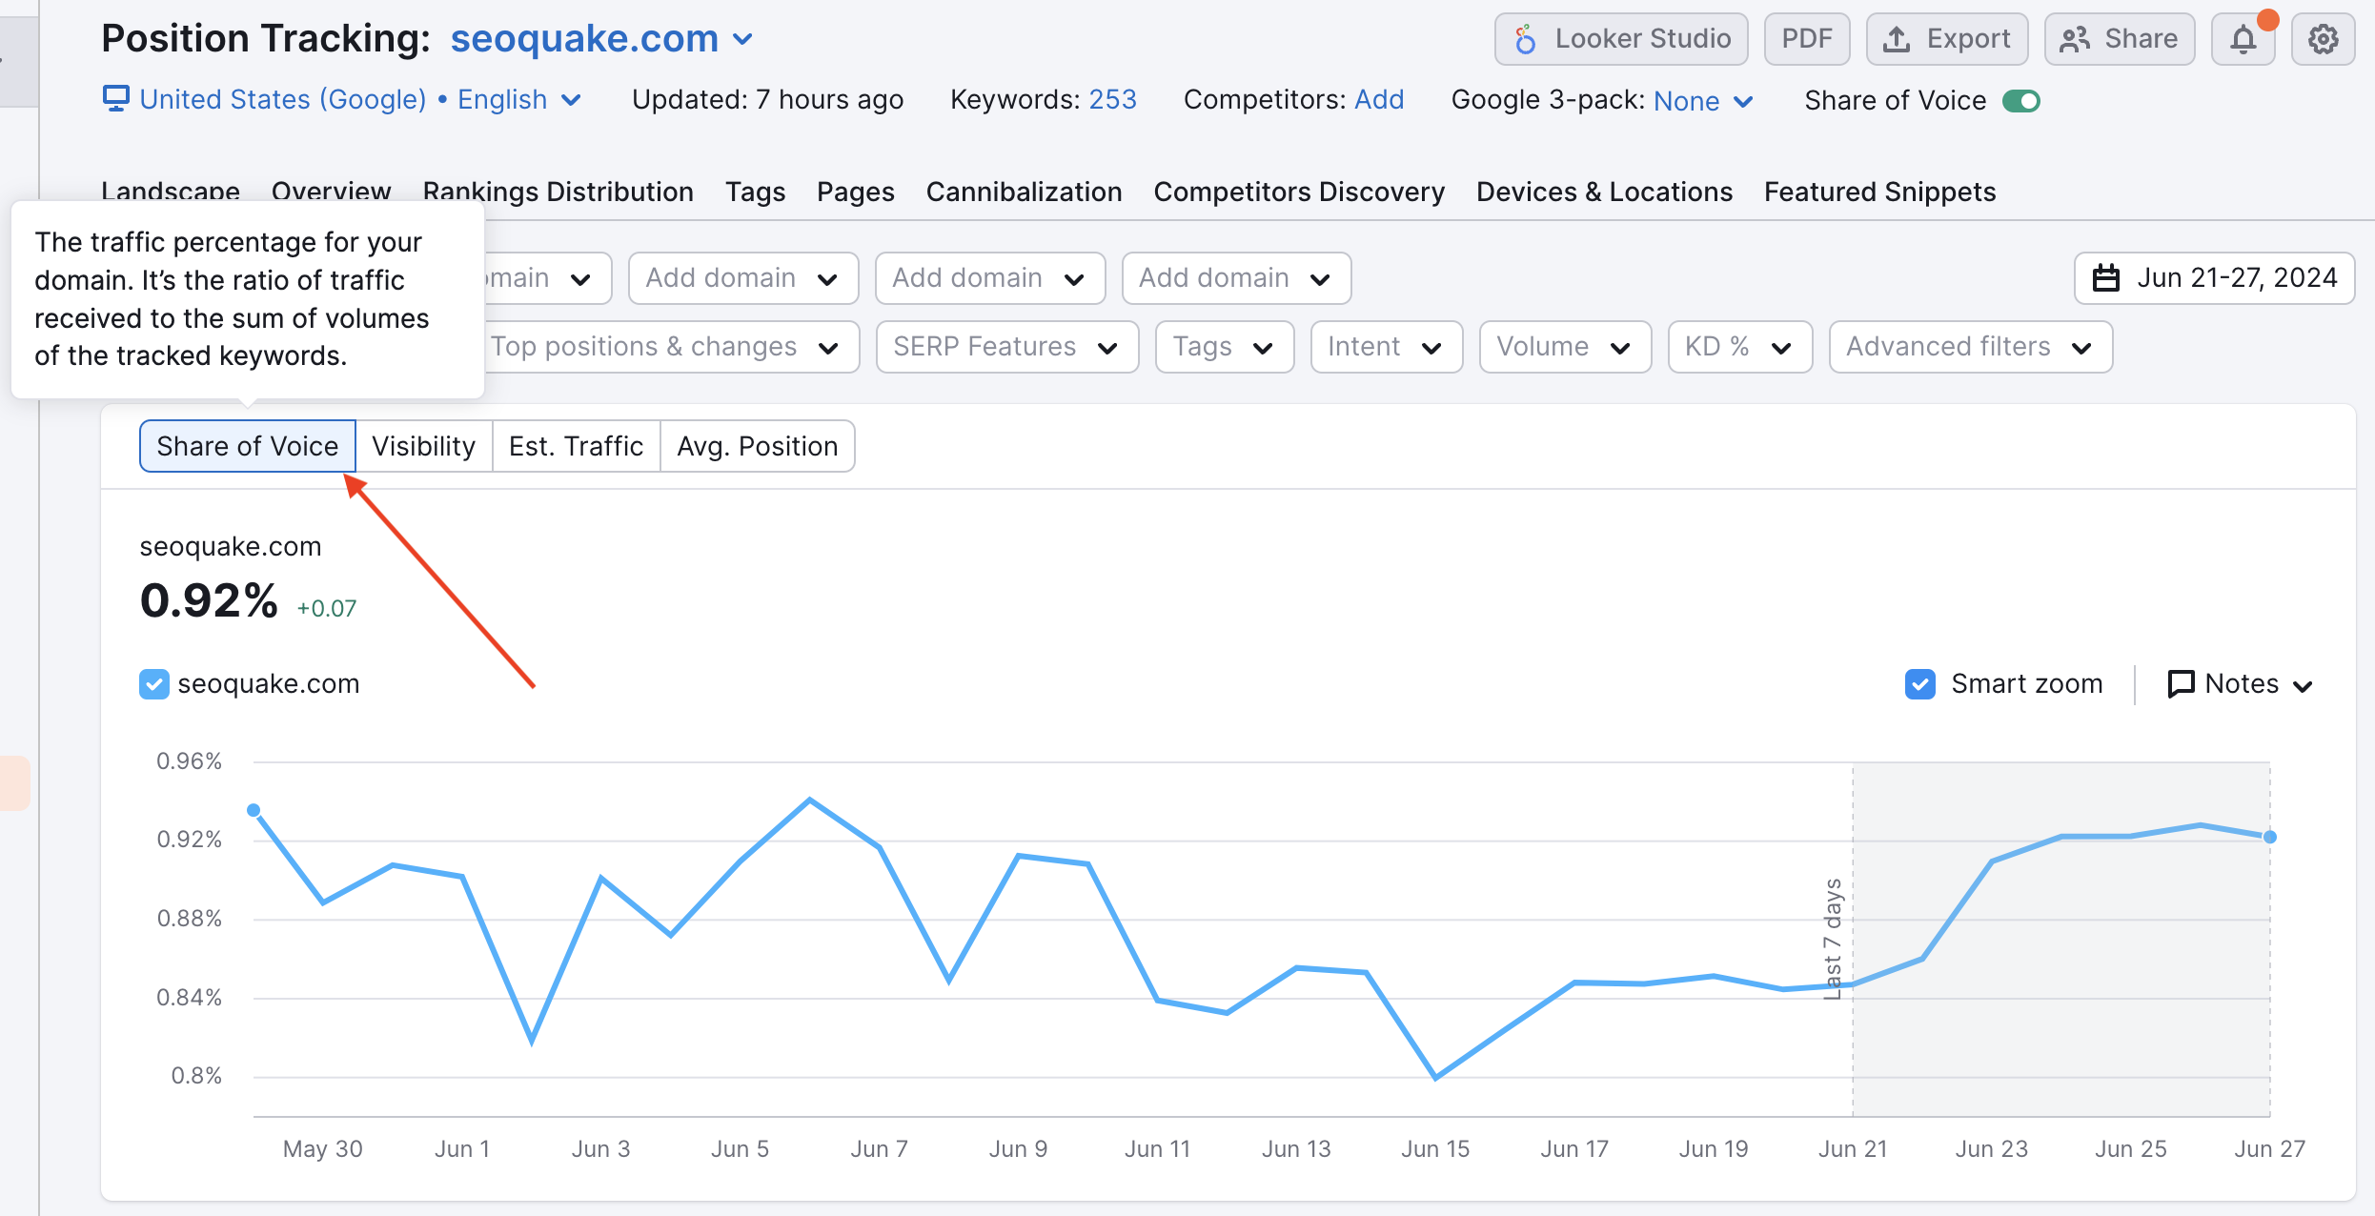The width and height of the screenshot is (2375, 1216).
Task: Click the May 30 axis label
Action: (x=323, y=1148)
